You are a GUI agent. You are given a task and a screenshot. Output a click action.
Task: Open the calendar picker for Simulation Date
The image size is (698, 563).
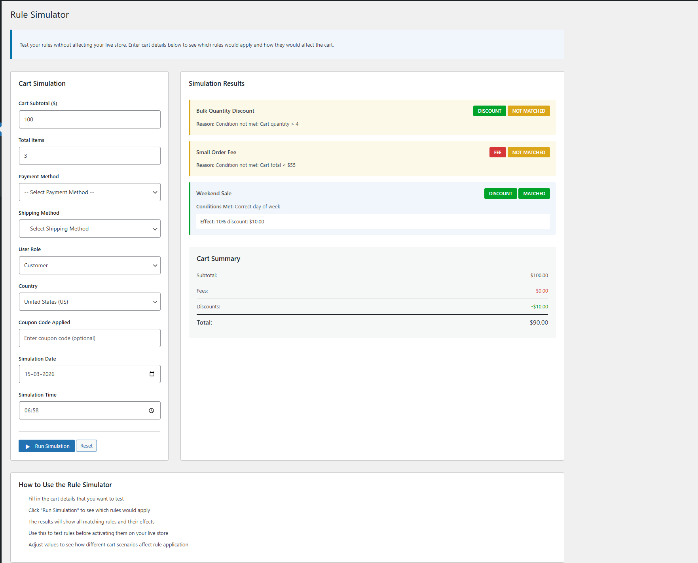(152, 374)
